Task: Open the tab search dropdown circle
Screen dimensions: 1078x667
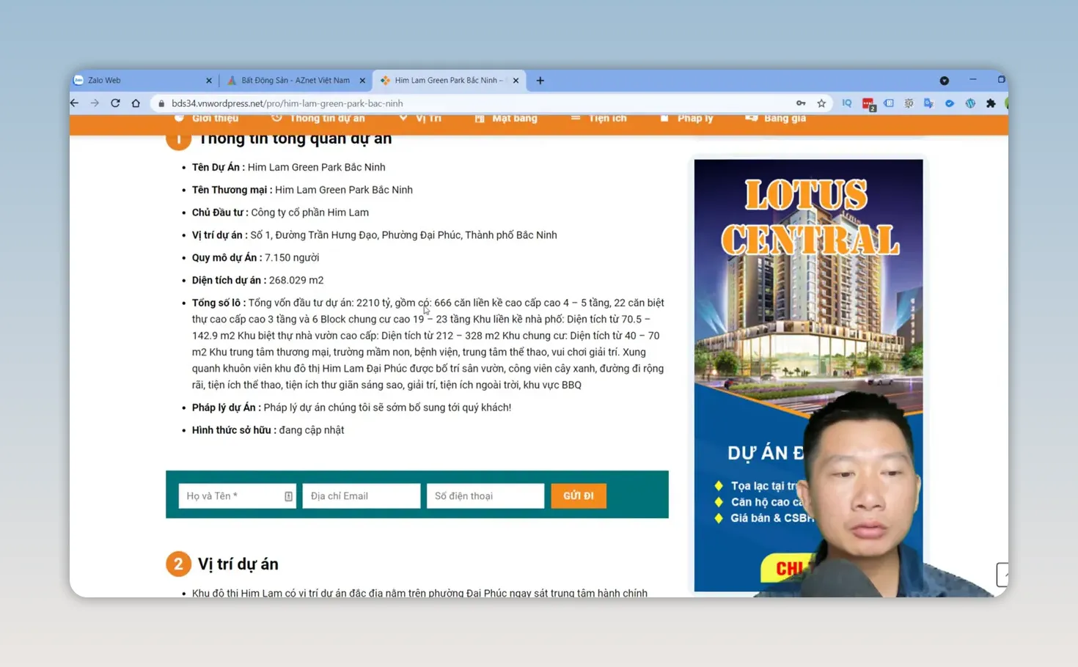Action: [x=945, y=81]
